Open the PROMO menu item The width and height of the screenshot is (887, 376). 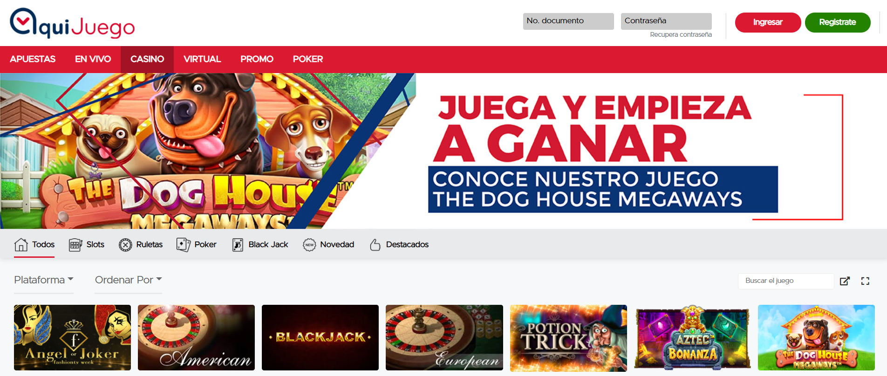257,59
